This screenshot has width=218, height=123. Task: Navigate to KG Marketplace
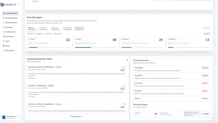coord(11,32)
